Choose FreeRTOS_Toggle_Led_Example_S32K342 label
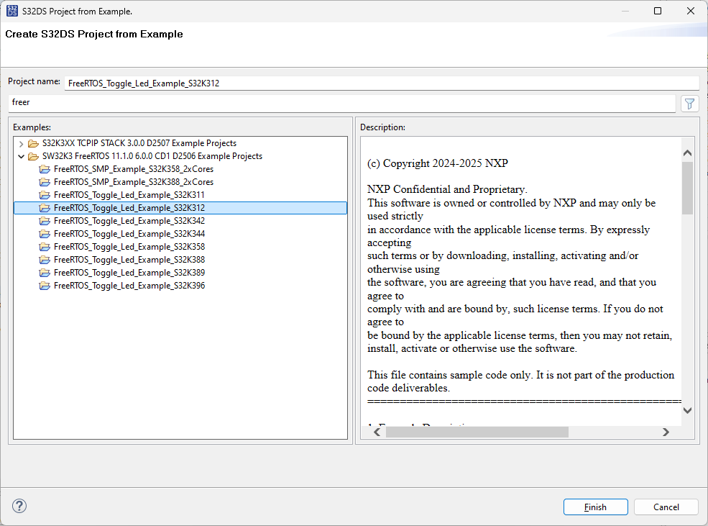The height and width of the screenshot is (526, 708). pyautogui.click(x=129, y=221)
